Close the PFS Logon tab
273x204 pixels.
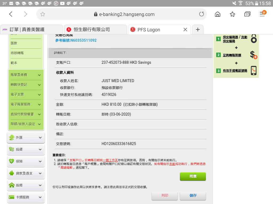tap(185, 29)
